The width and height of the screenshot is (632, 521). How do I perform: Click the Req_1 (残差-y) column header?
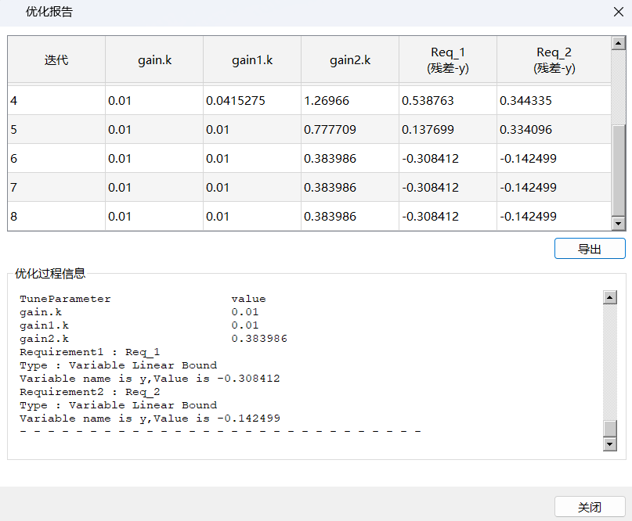[447, 59]
